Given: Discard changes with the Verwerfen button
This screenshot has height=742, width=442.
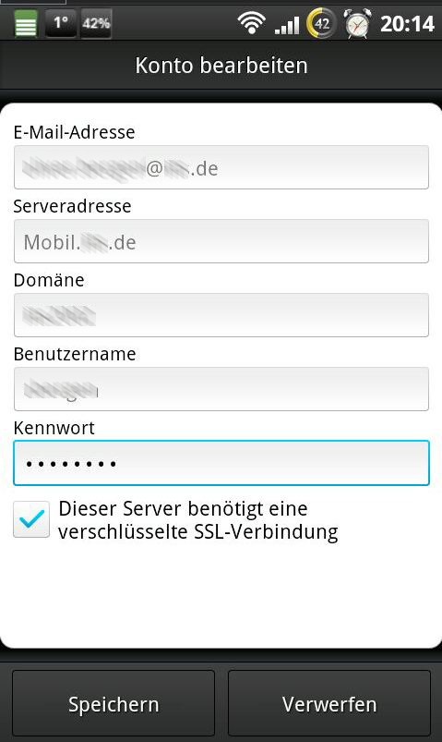Looking at the screenshot, I should point(329,704).
